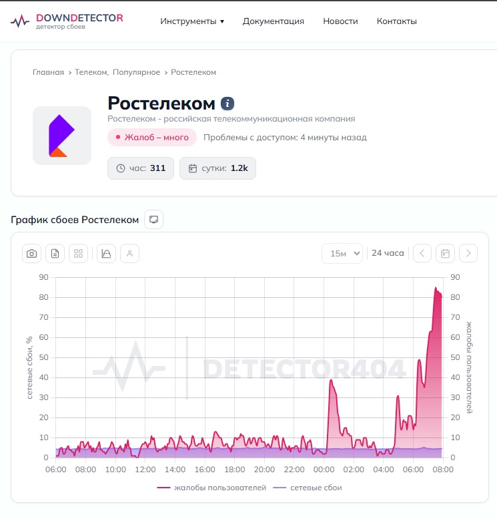Click the user icon in chart toolbar
The image size is (497, 519).
coord(130,253)
